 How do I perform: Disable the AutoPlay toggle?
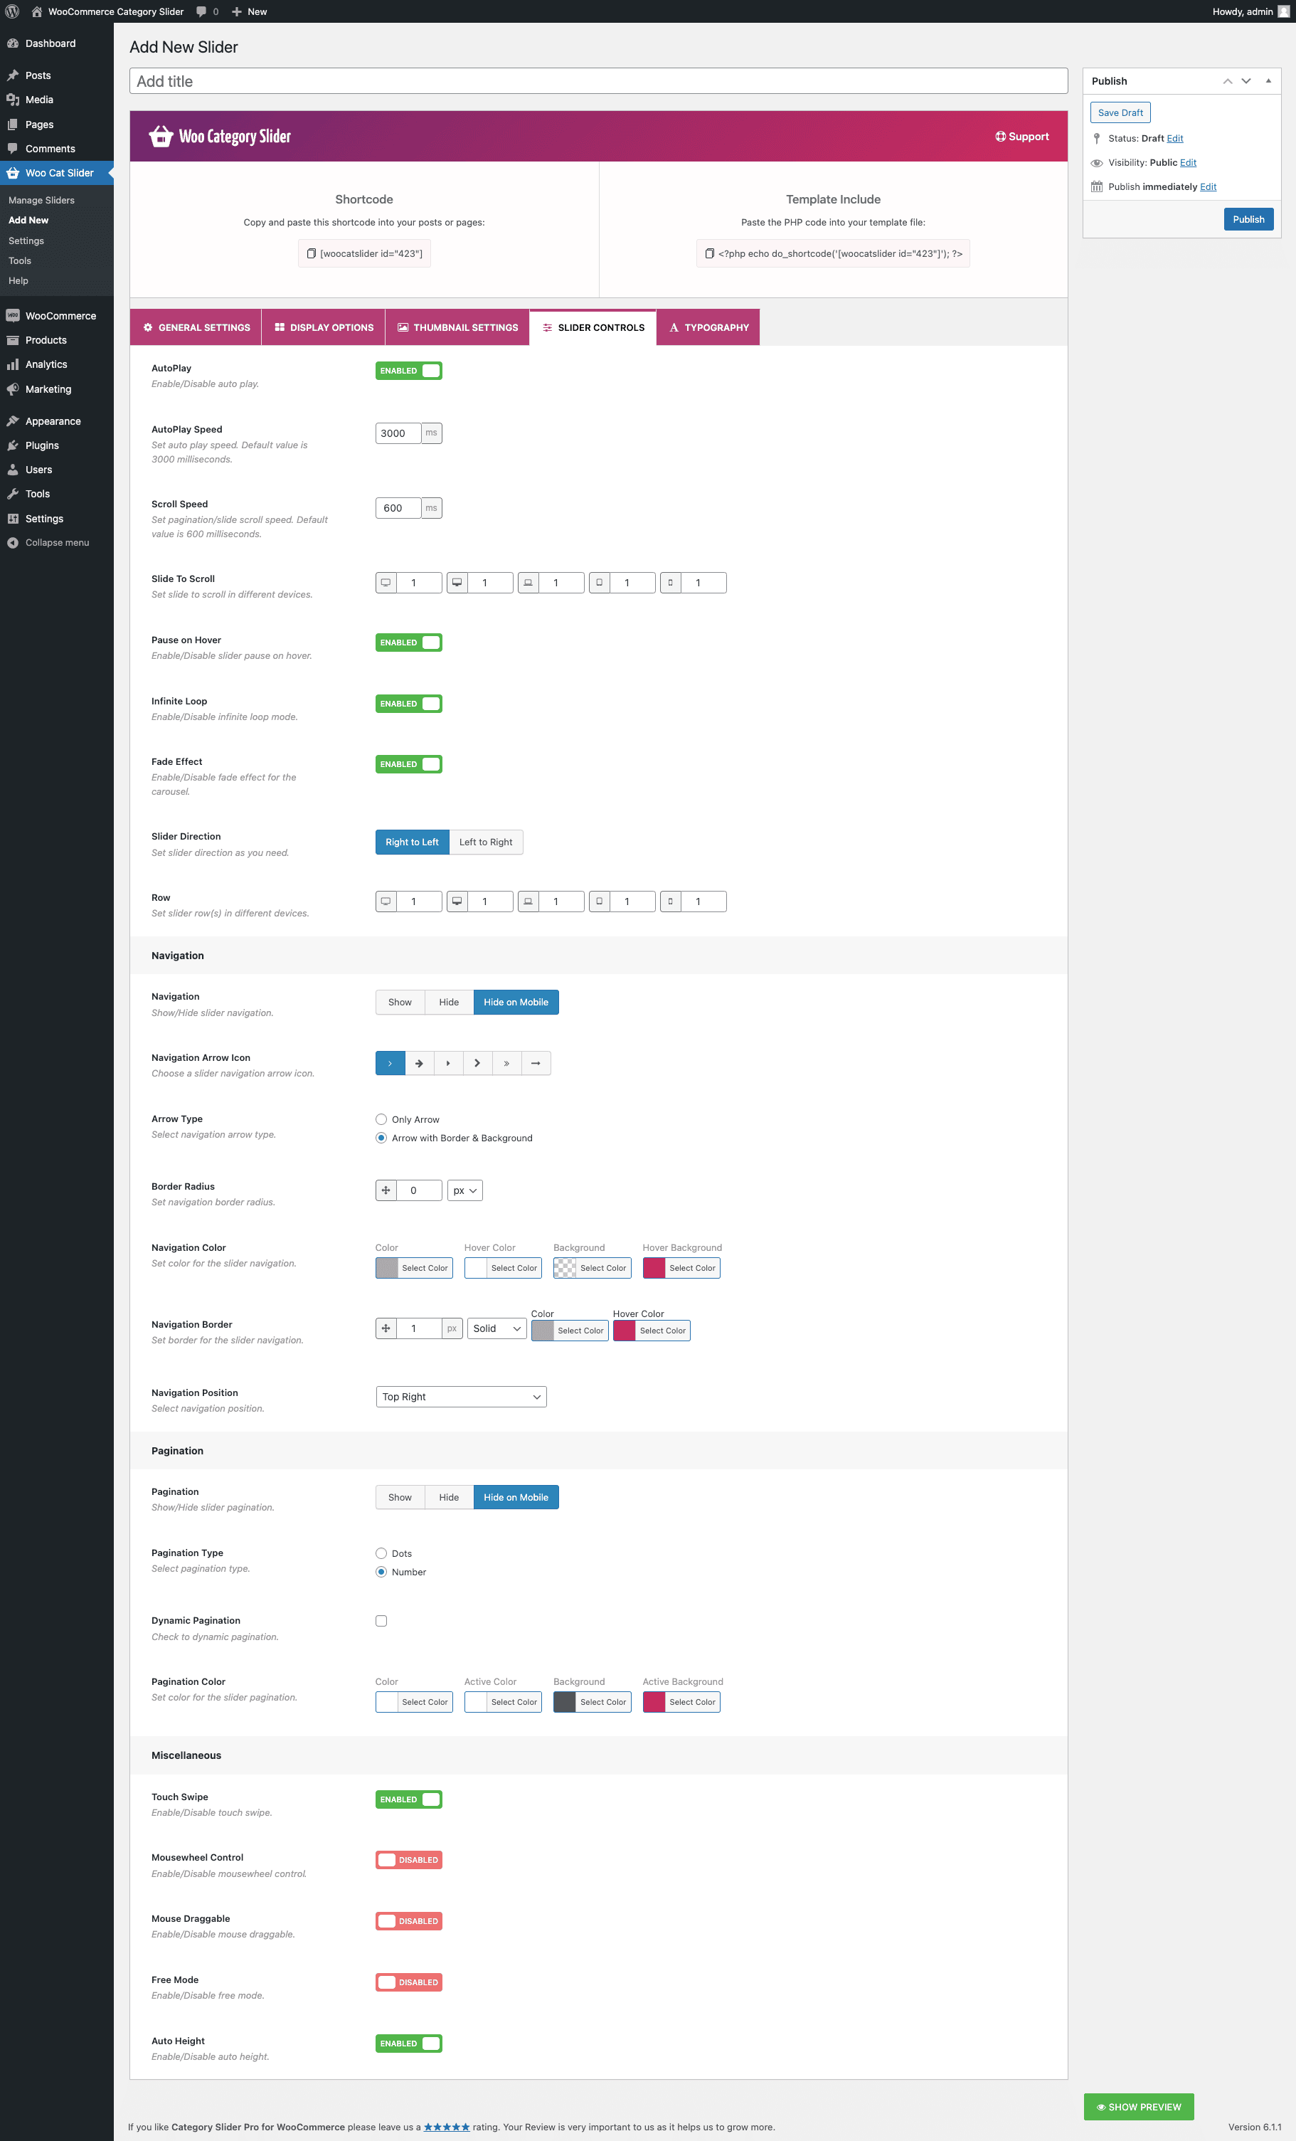[408, 371]
